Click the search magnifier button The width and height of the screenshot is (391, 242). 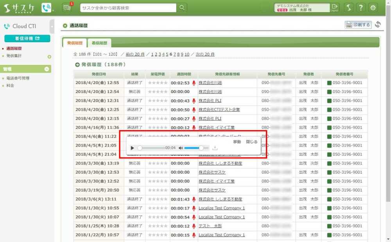point(182,8)
